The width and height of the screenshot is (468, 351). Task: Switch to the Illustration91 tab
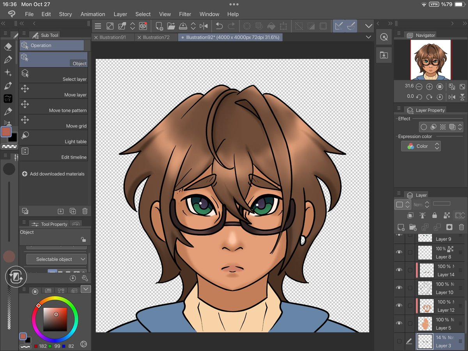click(113, 37)
